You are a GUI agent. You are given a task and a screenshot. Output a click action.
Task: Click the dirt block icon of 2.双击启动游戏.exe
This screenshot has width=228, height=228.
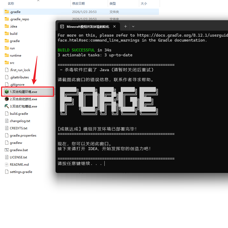coord(7,99)
